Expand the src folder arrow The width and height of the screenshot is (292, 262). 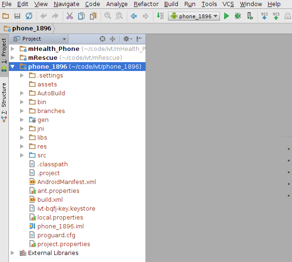(22, 156)
